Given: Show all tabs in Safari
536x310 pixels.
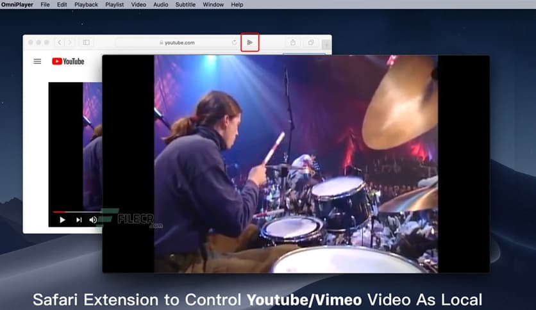Looking at the screenshot, I should (311, 42).
